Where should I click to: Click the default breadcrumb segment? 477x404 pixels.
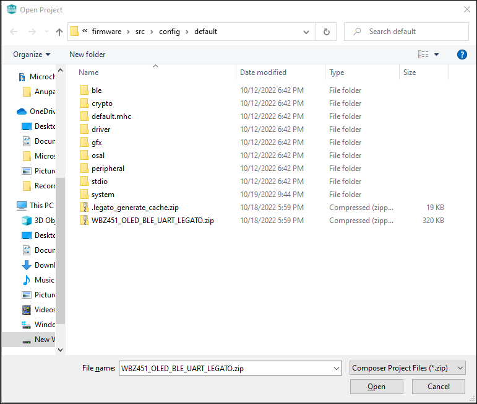(205, 32)
